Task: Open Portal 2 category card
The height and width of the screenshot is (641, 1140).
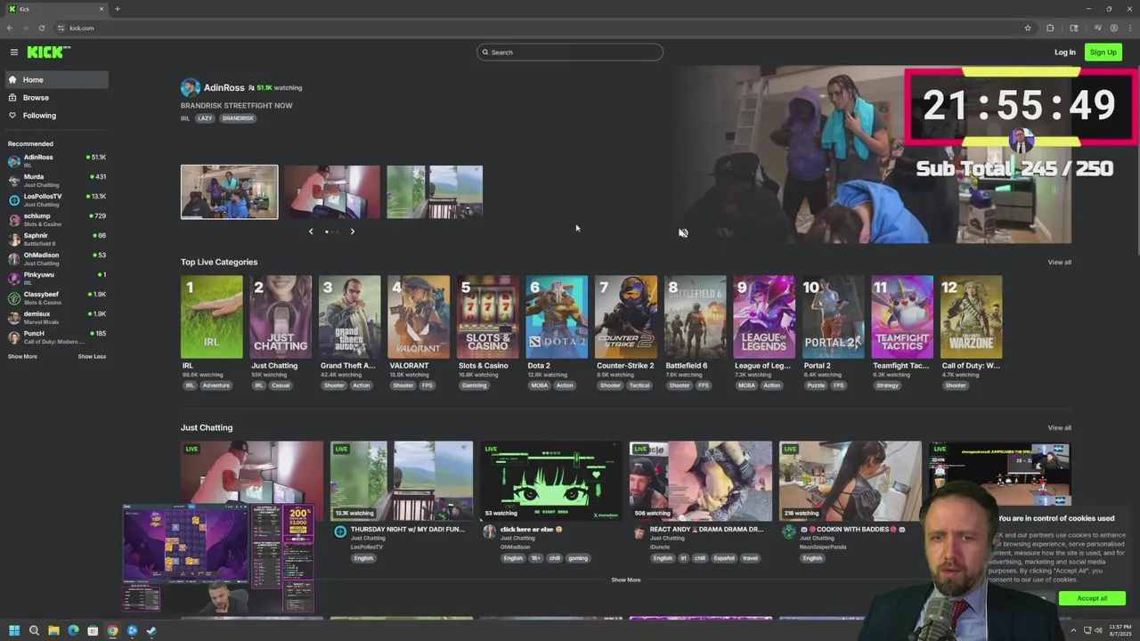Action: pos(833,317)
